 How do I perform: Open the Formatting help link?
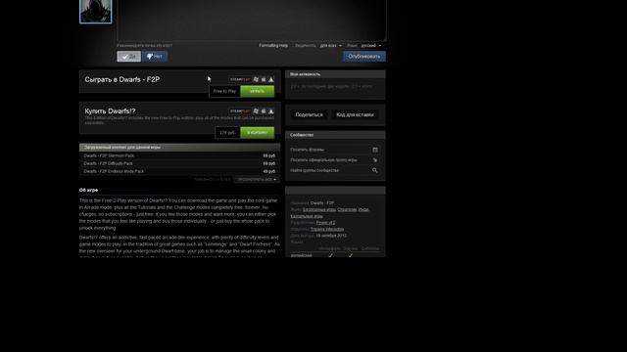273,46
